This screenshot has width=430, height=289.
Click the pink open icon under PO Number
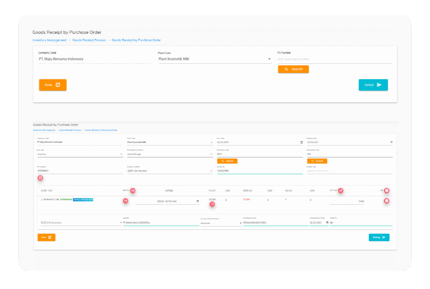point(40,178)
